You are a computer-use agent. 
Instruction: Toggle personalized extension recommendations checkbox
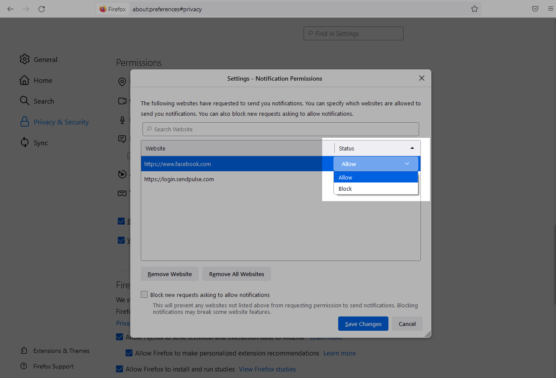point(129,353)
